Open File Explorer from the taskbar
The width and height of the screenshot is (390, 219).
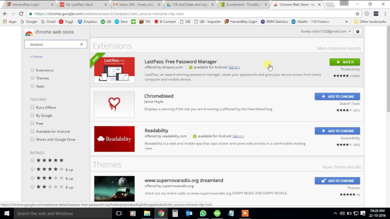coord(147,213)
